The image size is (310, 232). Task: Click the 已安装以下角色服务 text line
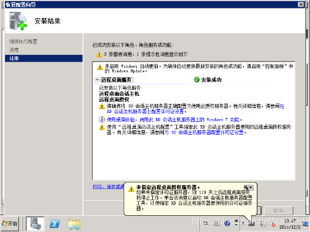point(121,88)
